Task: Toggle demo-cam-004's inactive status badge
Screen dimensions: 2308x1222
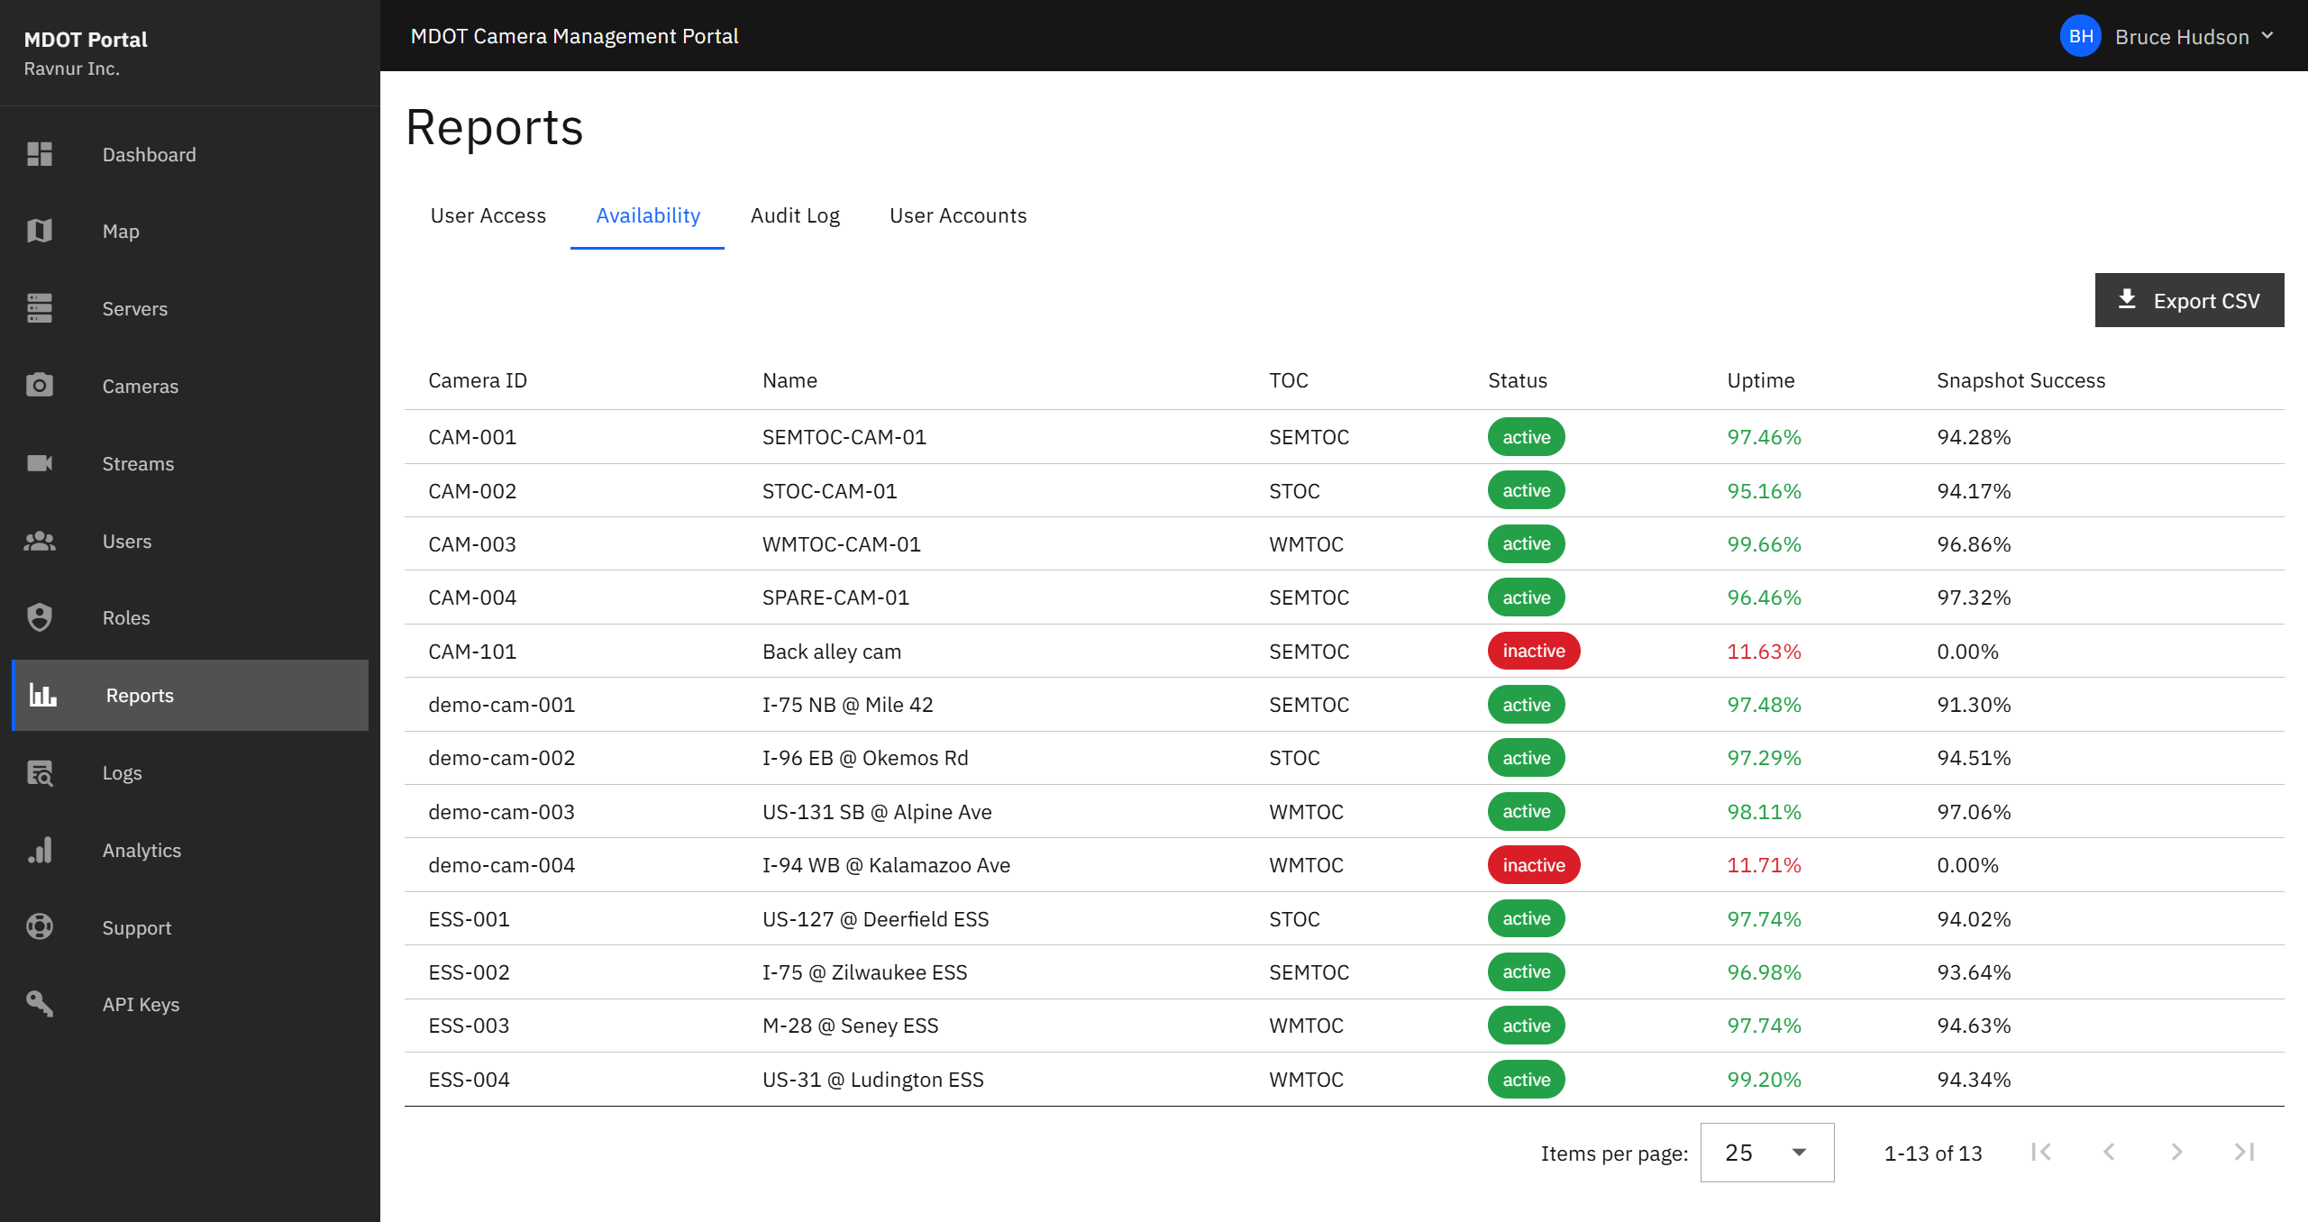Action: (x=1533, y=864)
